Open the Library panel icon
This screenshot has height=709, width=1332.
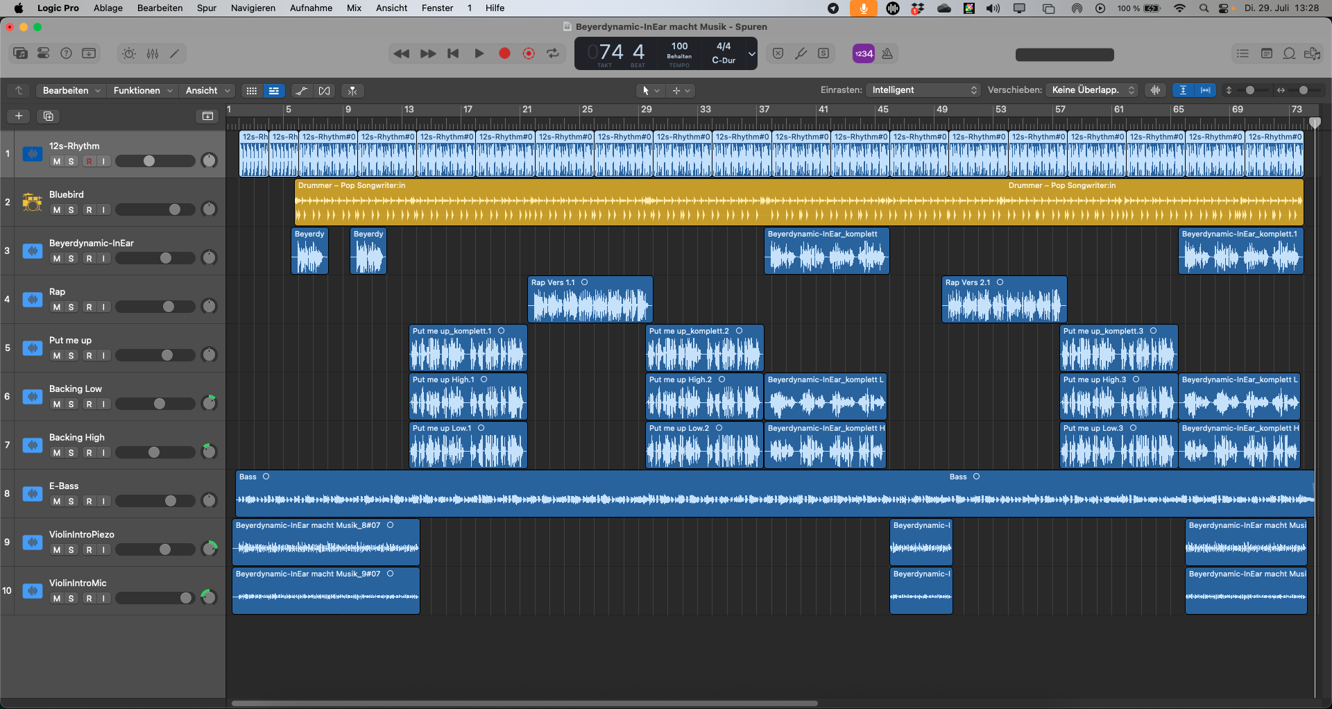click(x=21, y=53)
